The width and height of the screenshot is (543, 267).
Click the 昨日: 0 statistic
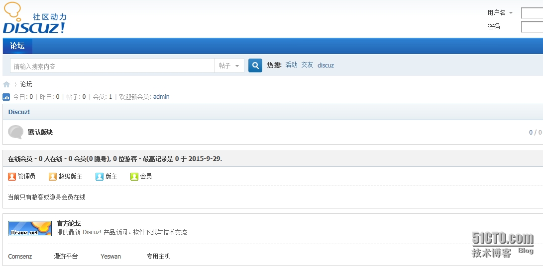49,97
